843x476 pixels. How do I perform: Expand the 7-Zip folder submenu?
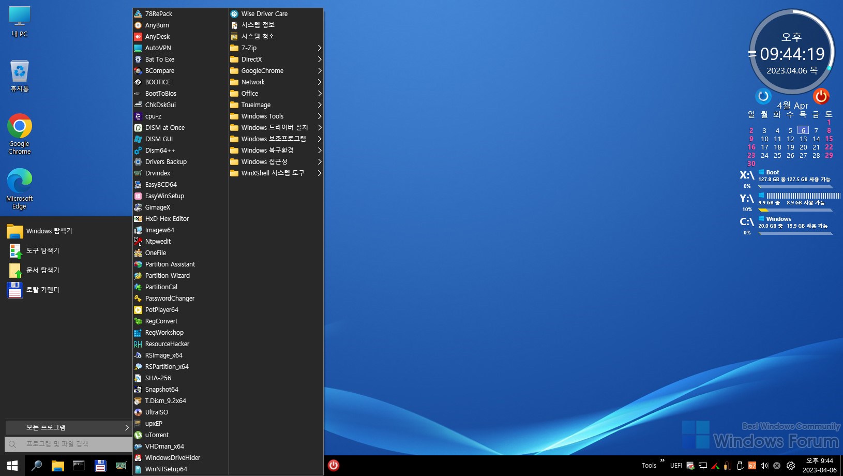[x=276, y=48]
